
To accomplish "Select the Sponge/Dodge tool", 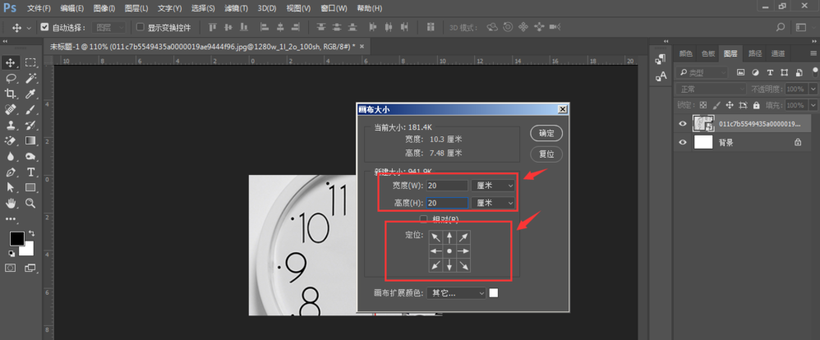I will (x=30, y=156).
